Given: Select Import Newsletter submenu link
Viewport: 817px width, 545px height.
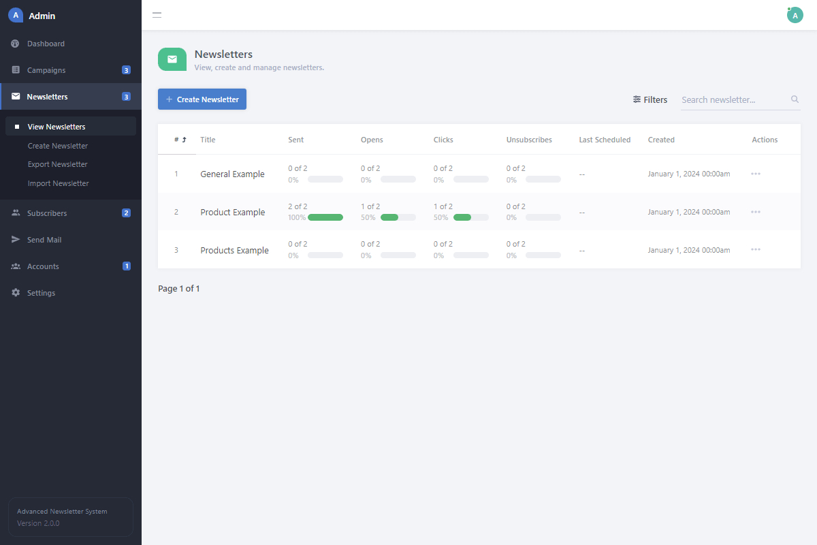Looking at the screenshot, I should point(58,183).
